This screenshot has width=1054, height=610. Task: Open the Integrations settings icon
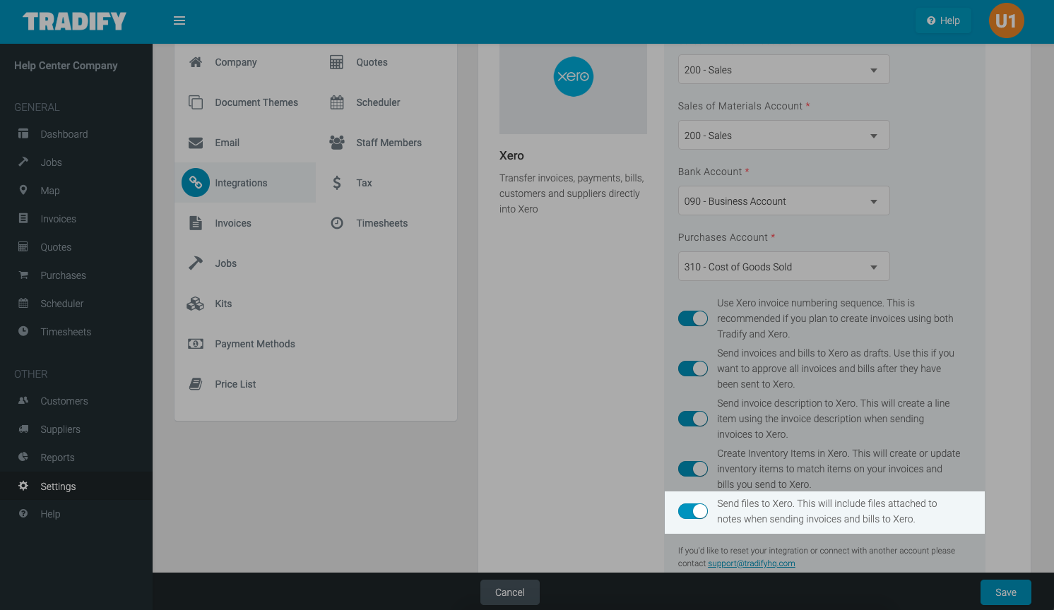[x=195, y=182]
